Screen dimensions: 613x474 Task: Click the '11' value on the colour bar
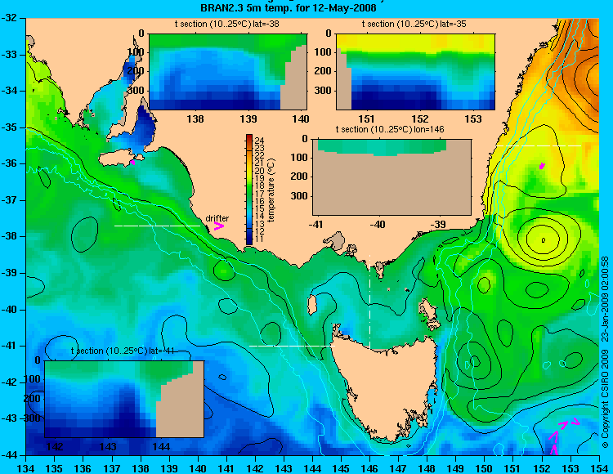pos(259,239)
